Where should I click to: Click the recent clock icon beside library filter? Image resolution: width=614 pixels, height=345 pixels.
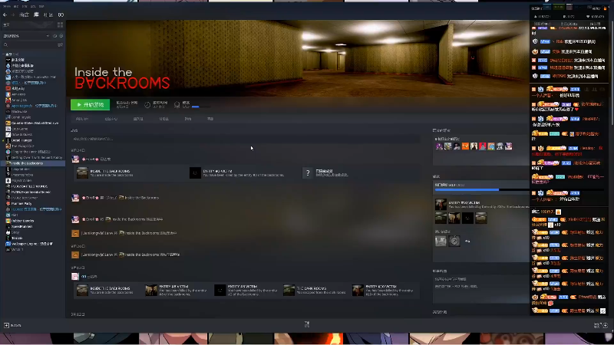[54, 36]
